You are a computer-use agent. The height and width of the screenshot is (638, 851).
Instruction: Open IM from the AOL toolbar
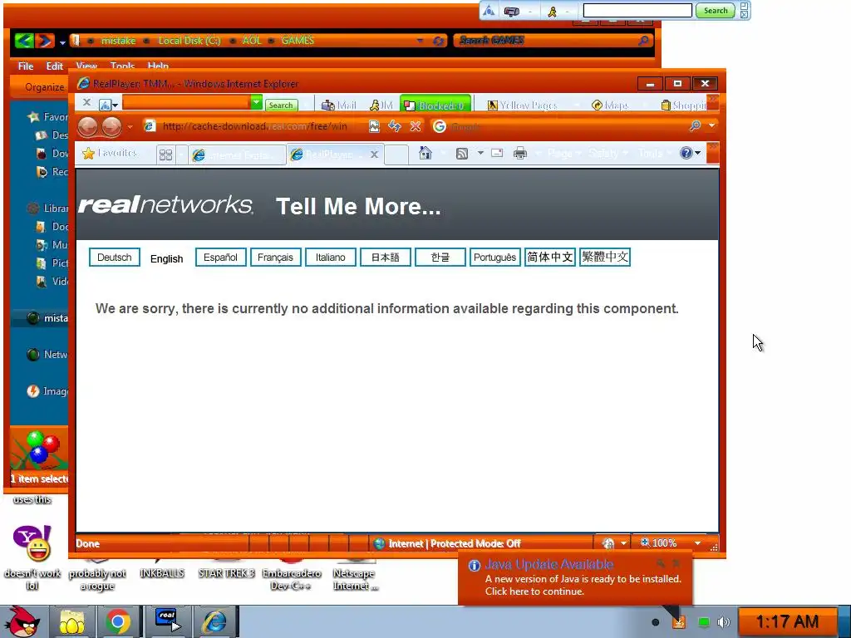381,106
